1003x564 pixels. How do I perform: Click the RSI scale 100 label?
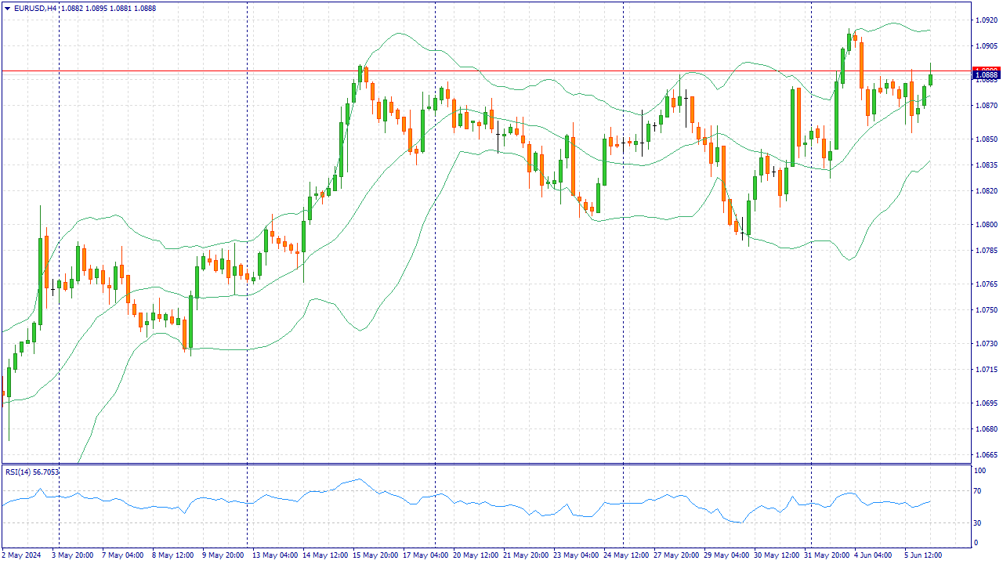coord(979,471)
